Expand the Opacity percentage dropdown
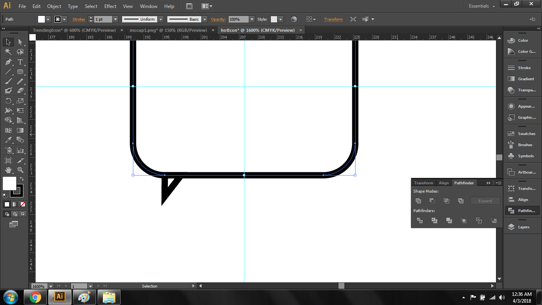The height and width of the screenshot is (305, 542). pos(252,19)
